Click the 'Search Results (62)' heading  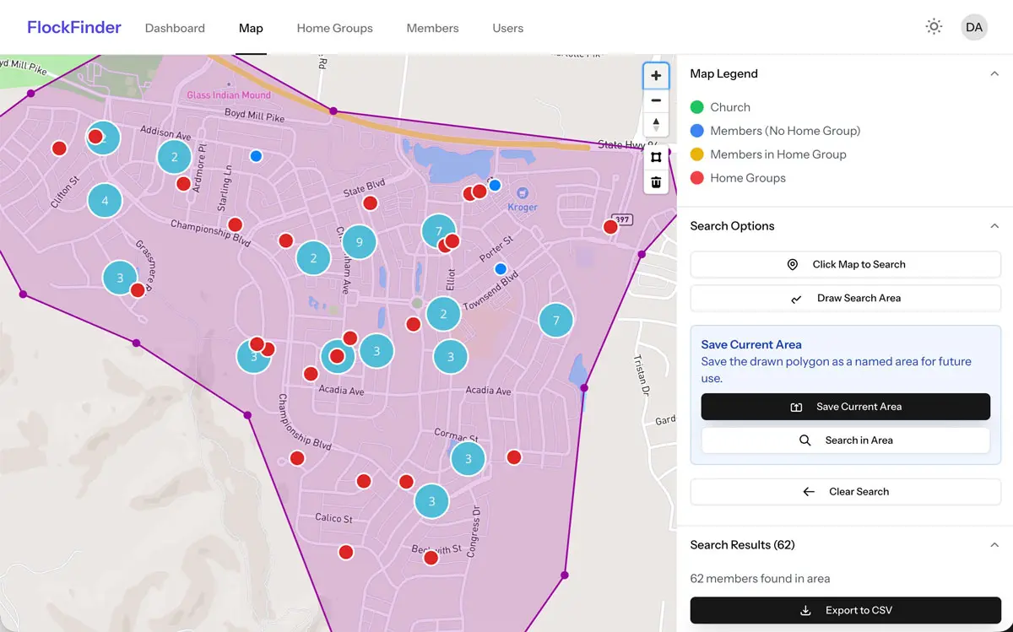(x=742, y=545)
